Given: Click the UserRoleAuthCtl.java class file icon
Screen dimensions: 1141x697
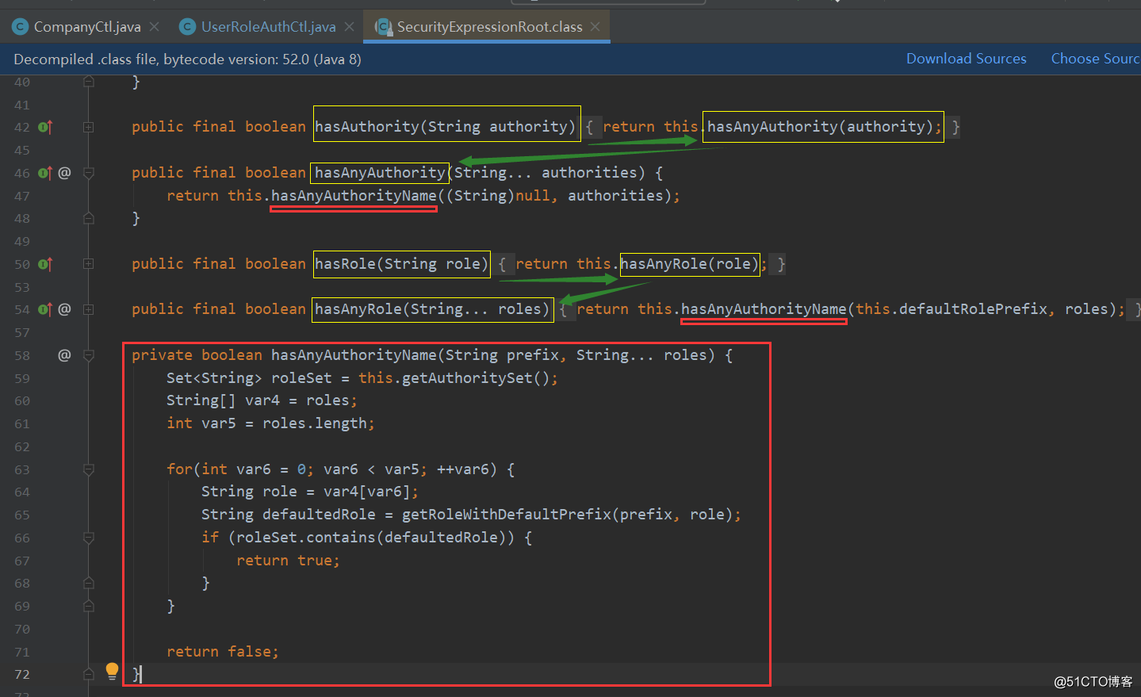Looking at the screenshot, I should coord(188,27).
